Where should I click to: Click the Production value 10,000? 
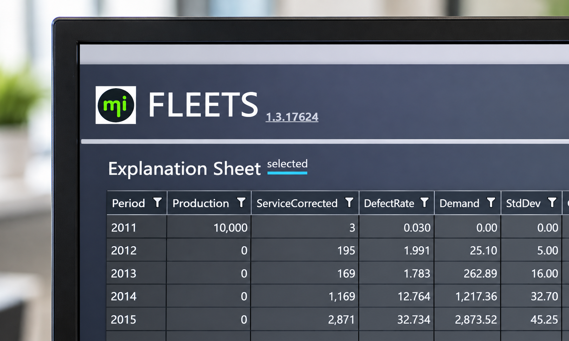click(x=231, y=228)
